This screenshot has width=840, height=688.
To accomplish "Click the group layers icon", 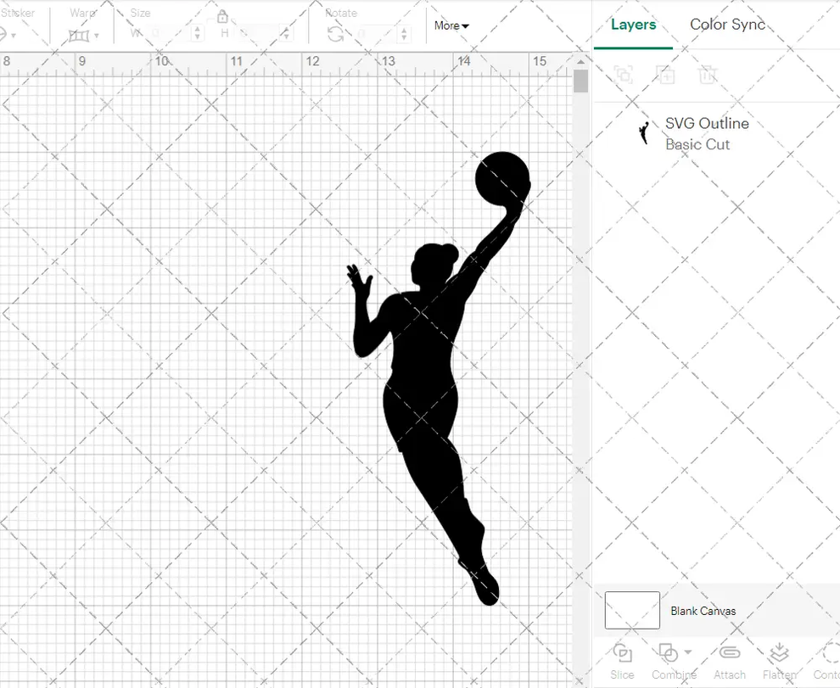I will coord(624,76).
